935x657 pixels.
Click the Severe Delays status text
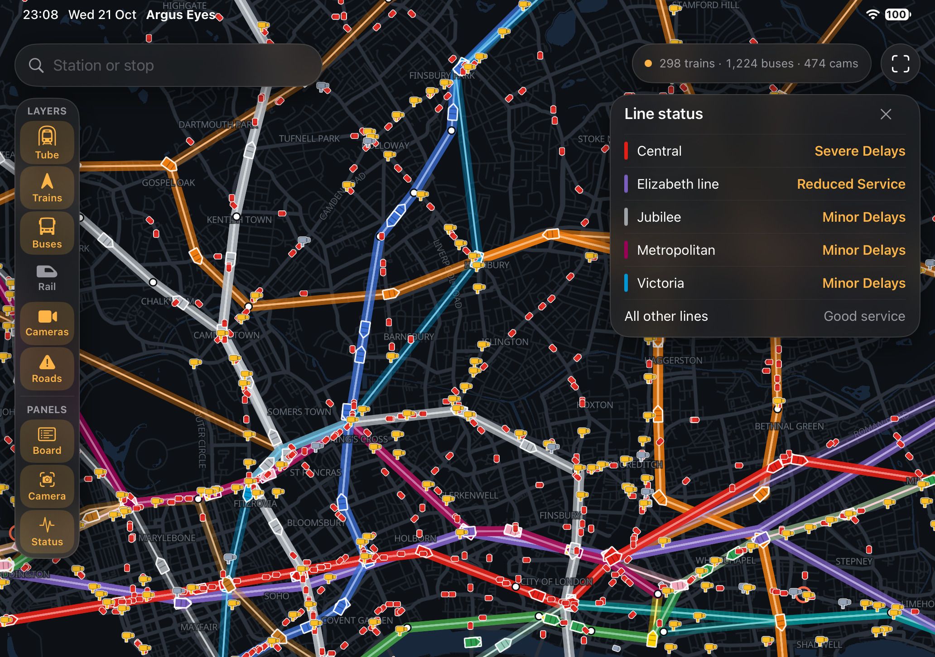pos(860,151)
